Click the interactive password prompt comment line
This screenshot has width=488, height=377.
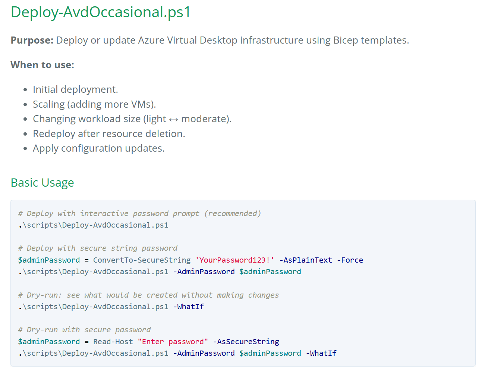[x=139, y=213]
